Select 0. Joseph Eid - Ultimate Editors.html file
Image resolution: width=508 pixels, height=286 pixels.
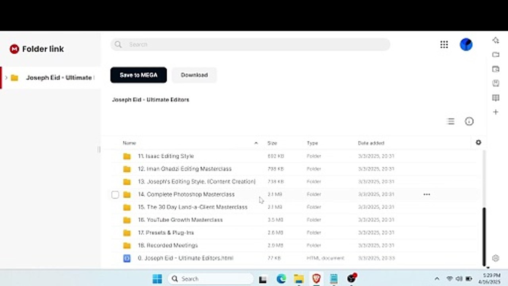point(185,258)
